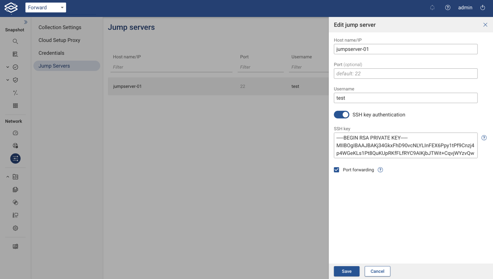The image size is (493, 279).
Task: Open the documentation book icon at sidebar bottom
Action: (15, 246)
